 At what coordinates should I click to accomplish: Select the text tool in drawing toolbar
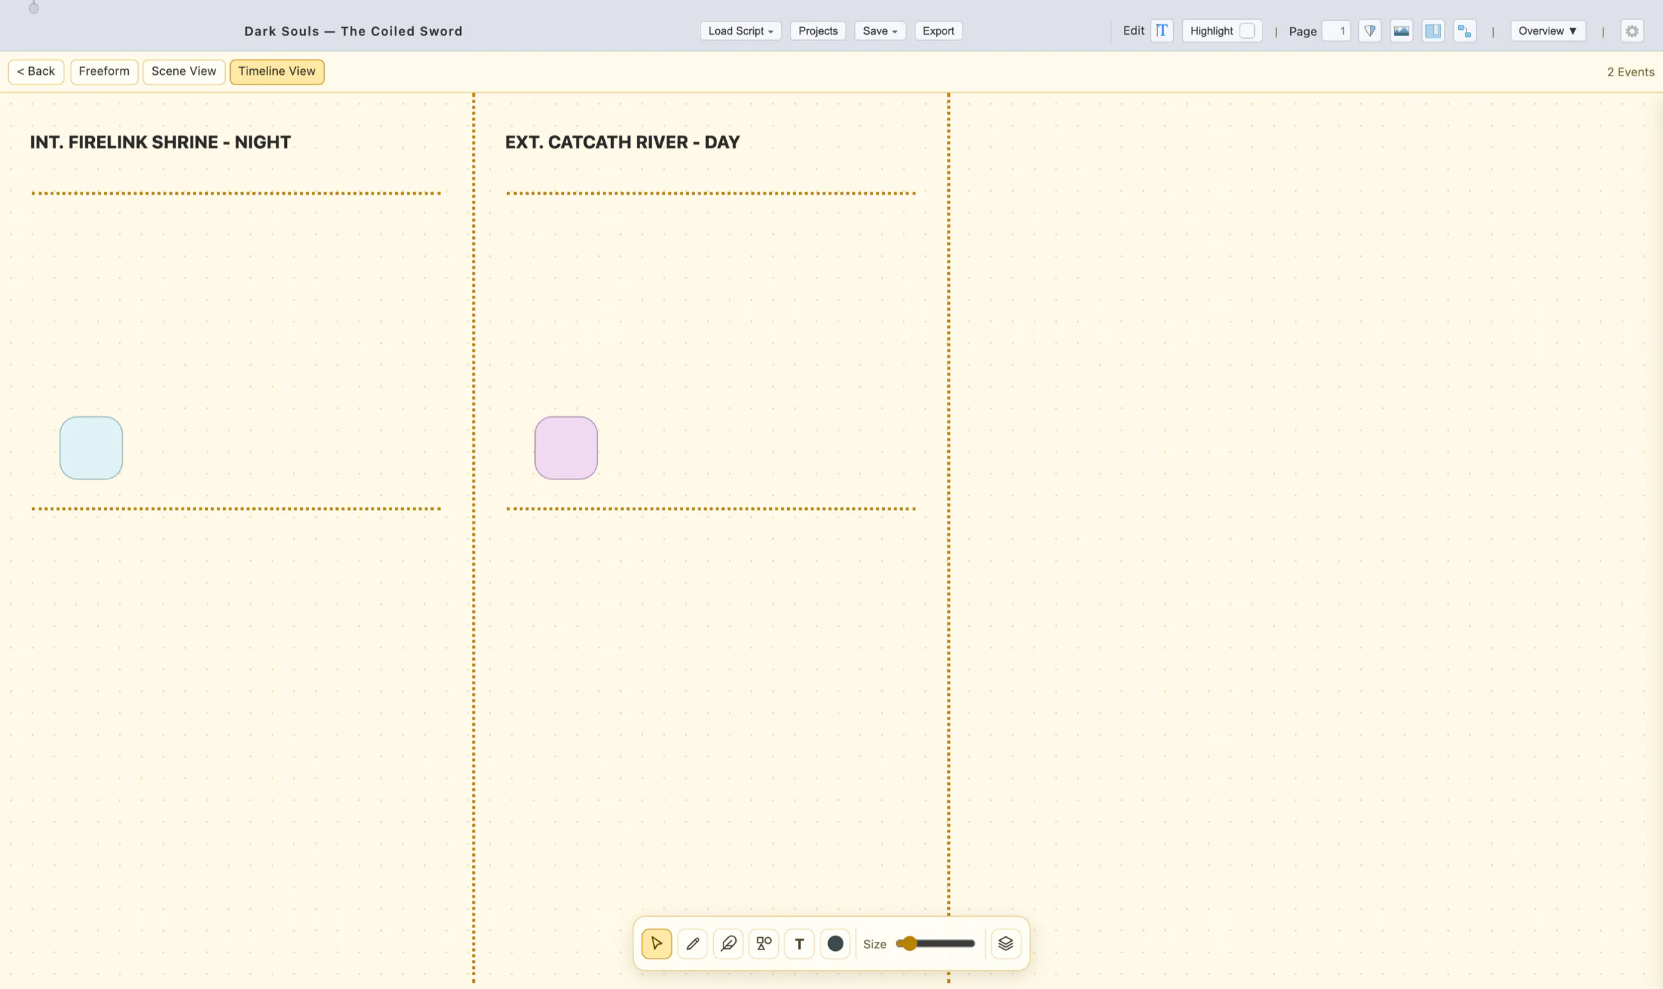(799, 943)
